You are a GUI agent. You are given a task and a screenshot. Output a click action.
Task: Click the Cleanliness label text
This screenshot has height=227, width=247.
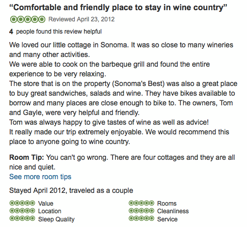173,211
